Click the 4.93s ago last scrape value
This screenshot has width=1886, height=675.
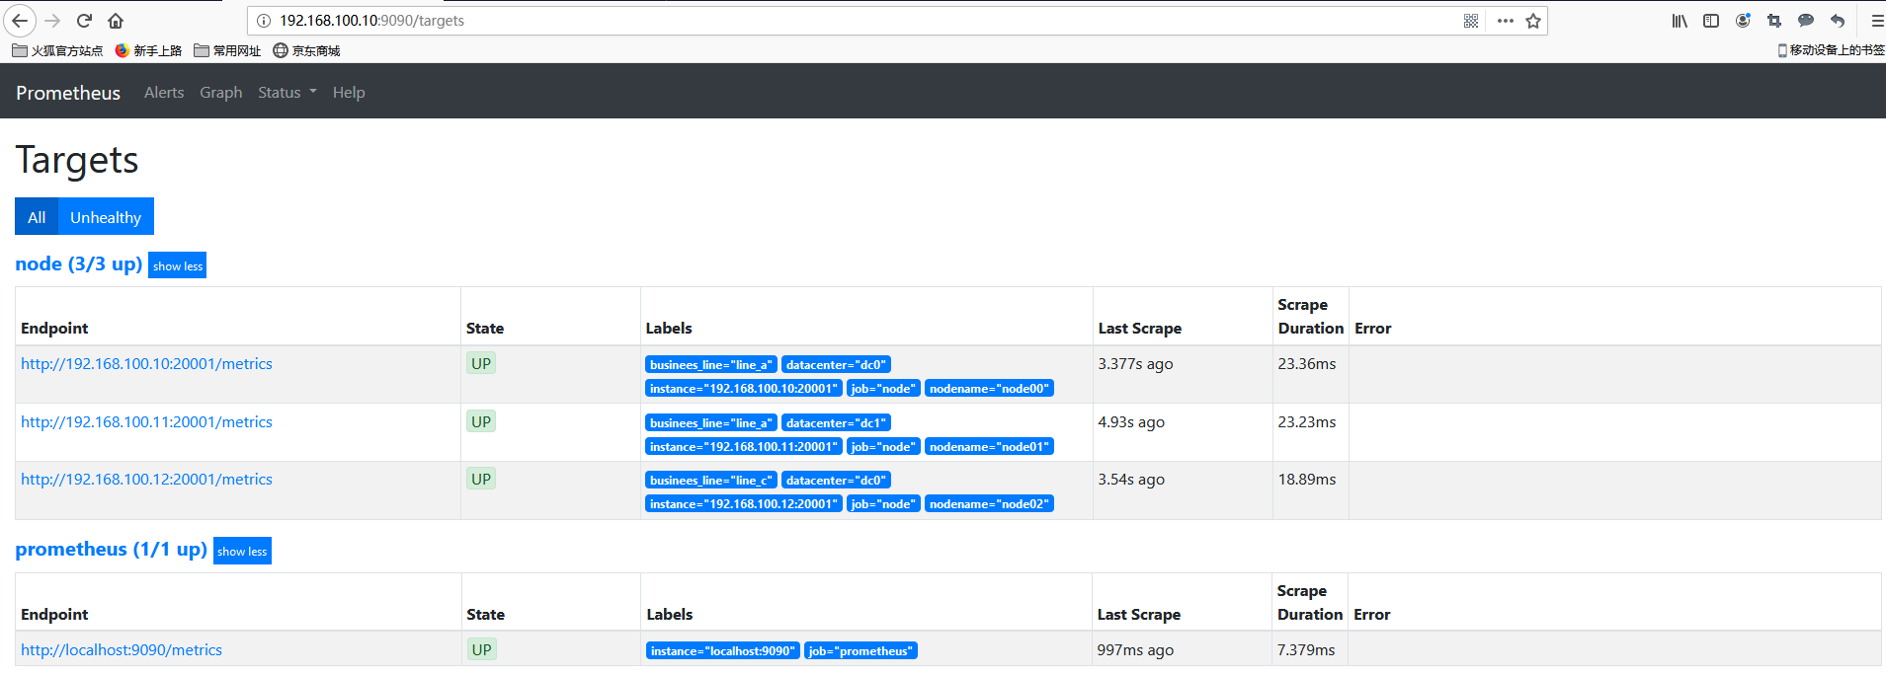coord(1131,422)
